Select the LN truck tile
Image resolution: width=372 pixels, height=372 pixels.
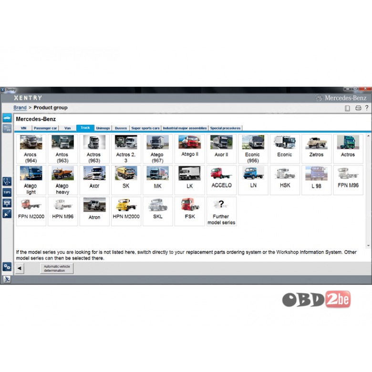tap(253, 180)
